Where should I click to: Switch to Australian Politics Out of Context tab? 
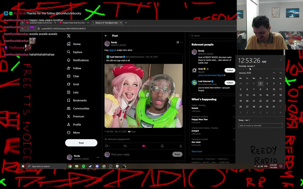point(41,23)
